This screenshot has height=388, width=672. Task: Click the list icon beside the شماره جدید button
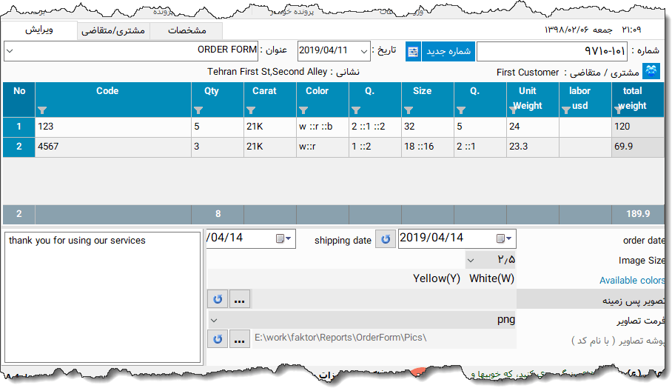click(x=413, y=52)
